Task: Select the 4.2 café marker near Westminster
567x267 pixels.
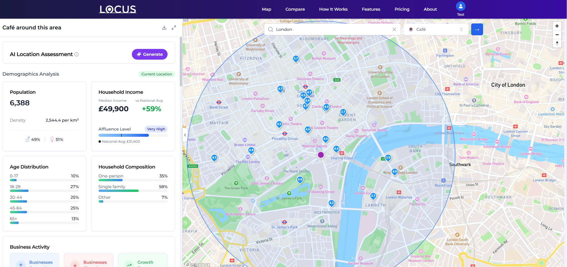Action: click(x=332, y=203)
